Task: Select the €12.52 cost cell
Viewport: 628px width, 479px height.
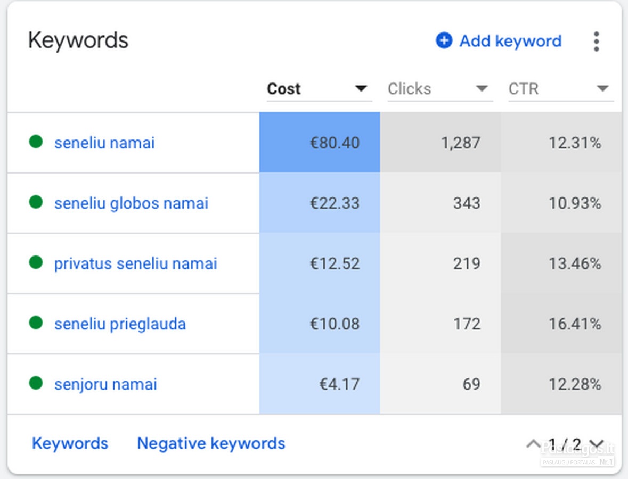Action: pos(320,263)
